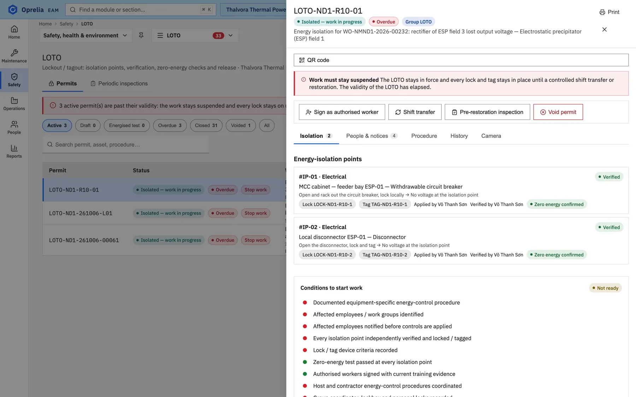This screenshot has width=636, height=397.
Task: Start Pre-restoration inspection
Action: click(487, 112)
